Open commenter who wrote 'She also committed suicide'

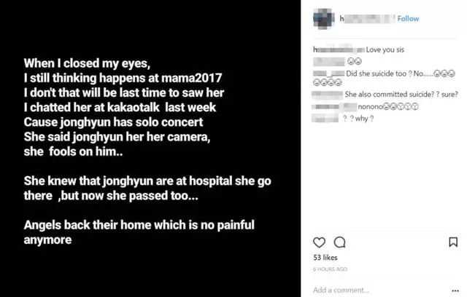328,95
